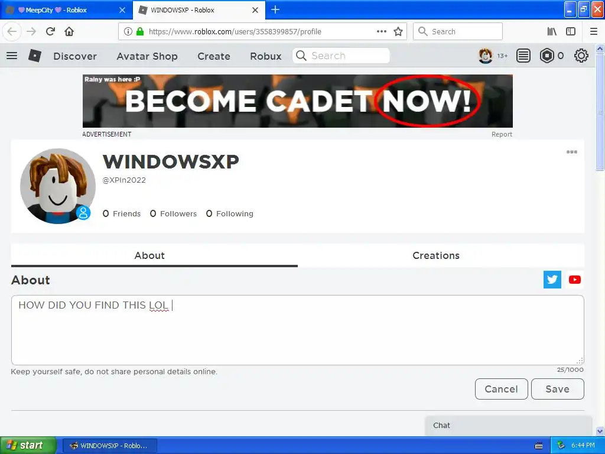This screenshot has width=605, height=454.
Task: Click the browser Forward arrow
Action: click(31, 31)
